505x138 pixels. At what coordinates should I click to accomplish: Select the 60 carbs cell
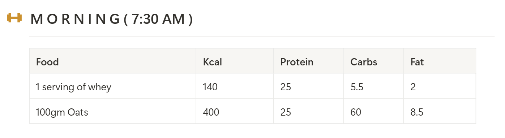pos(373,112)
